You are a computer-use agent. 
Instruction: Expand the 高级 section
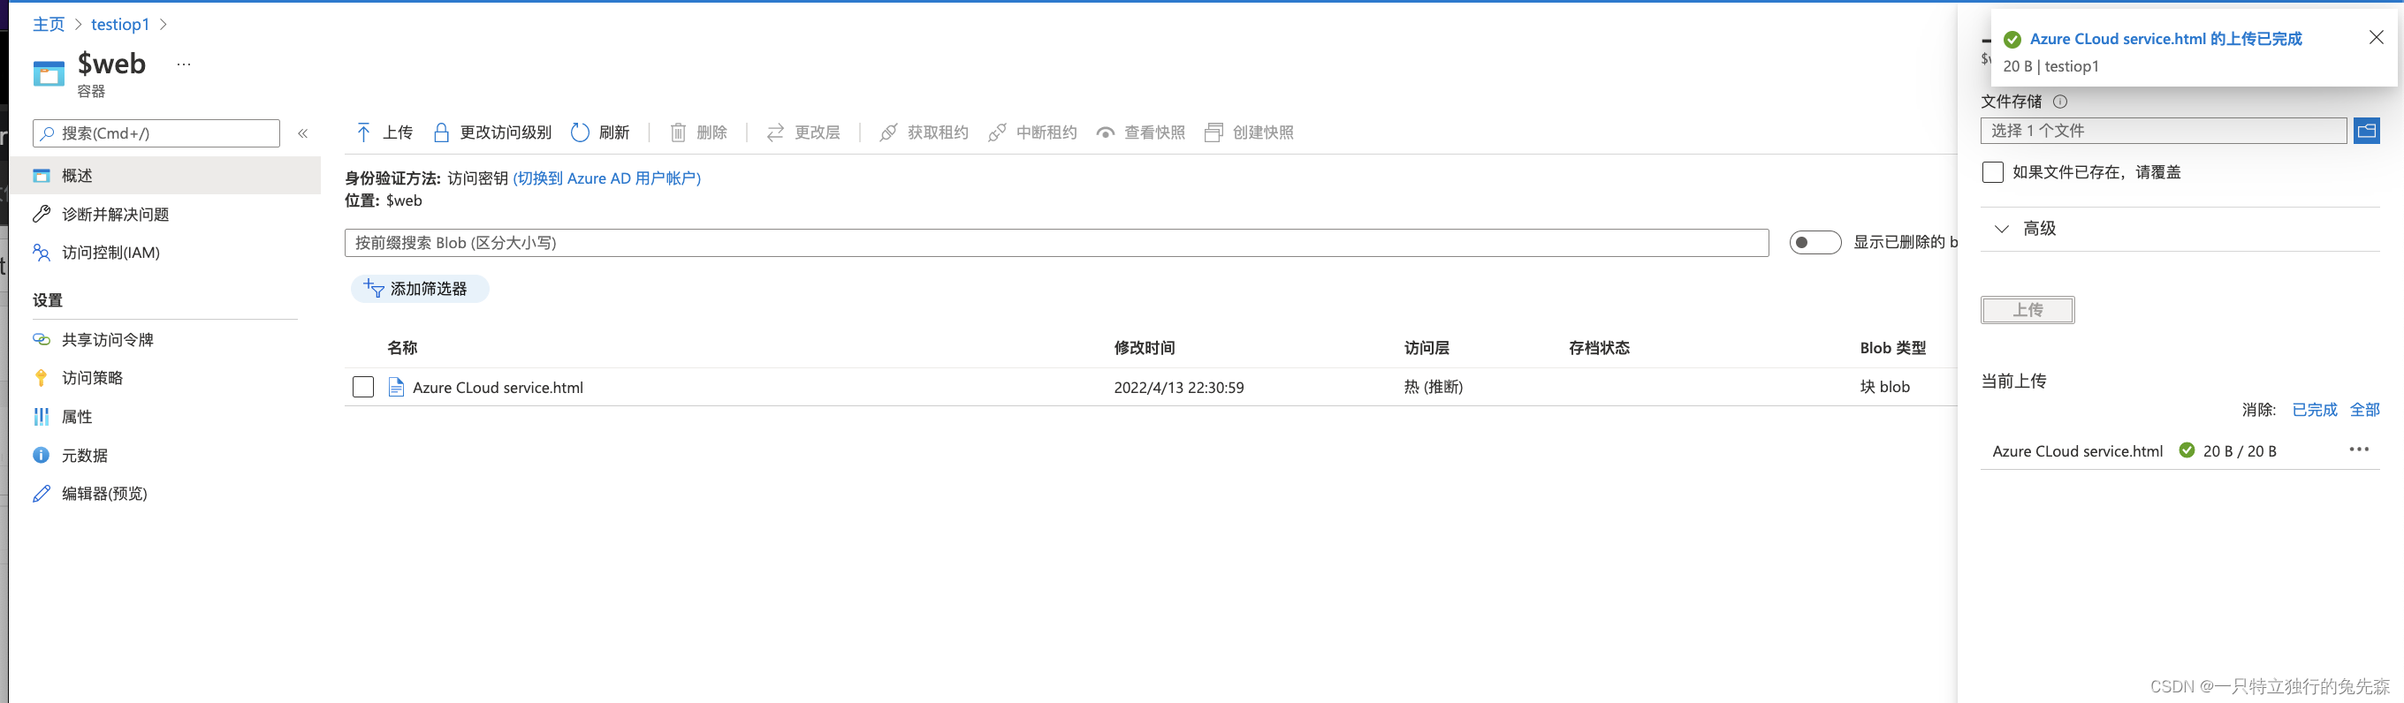[x=2180, y=229]
